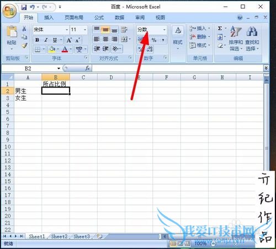Switch to the 公式 ribbon tab

pos(99,18)
